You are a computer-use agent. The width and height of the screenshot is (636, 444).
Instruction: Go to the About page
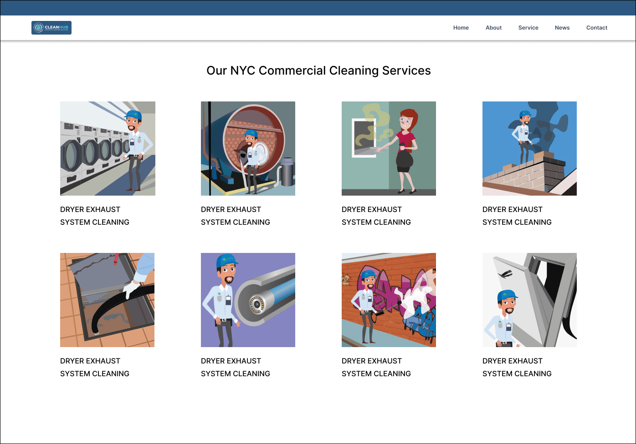click(493, 28)
